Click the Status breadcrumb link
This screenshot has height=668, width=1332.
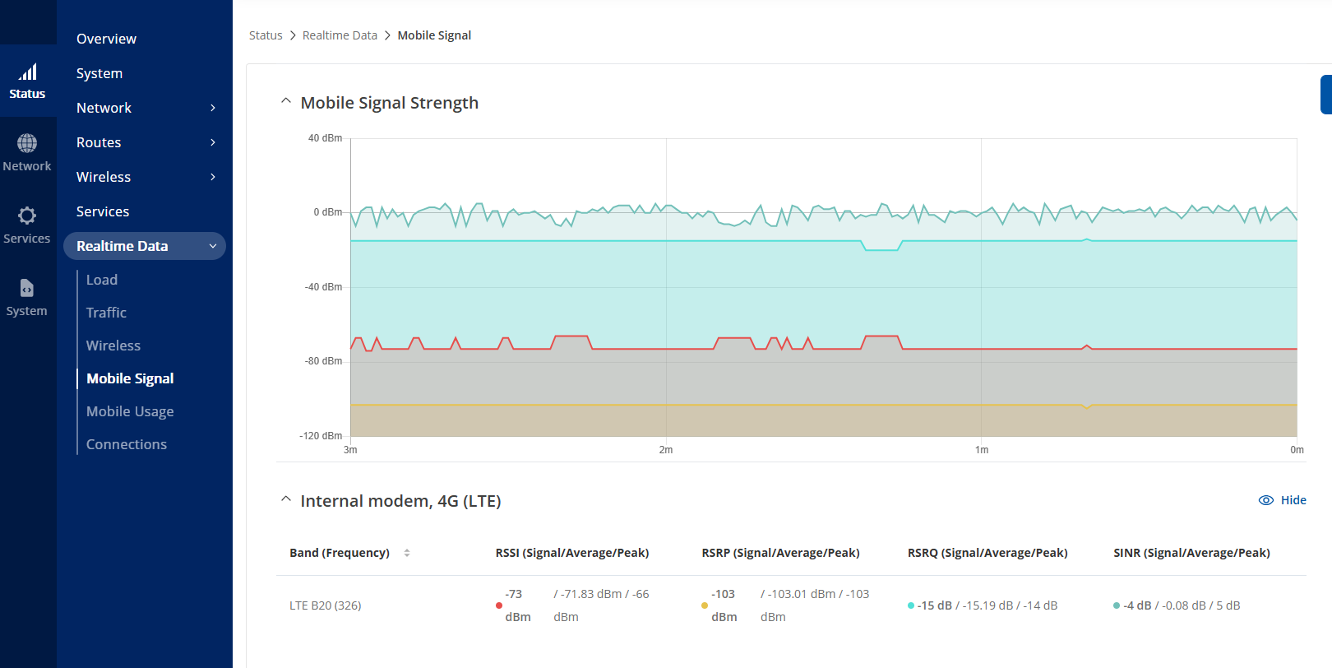266,35
